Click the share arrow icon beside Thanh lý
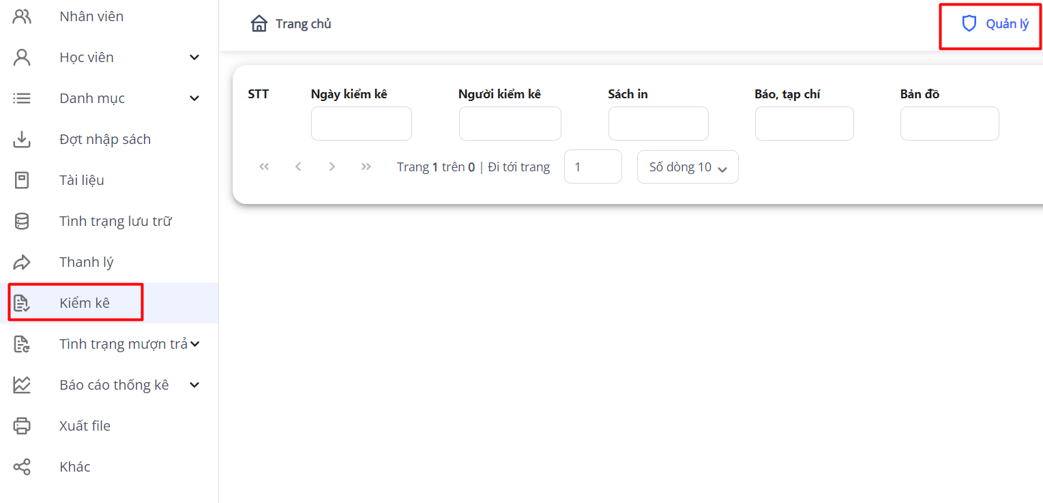The height and width of the screenshot is (503, 1043). (22, 262)
